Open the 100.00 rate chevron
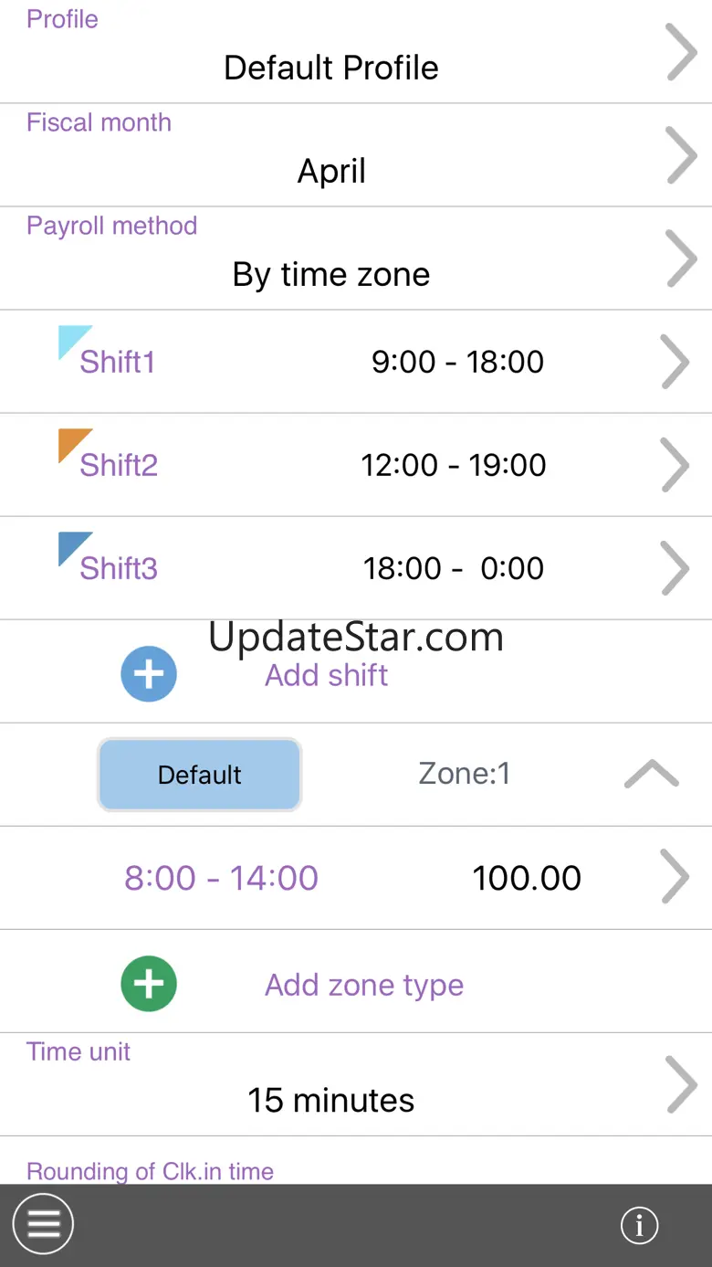The image size is (712, 1267). [x=675, y=878]
